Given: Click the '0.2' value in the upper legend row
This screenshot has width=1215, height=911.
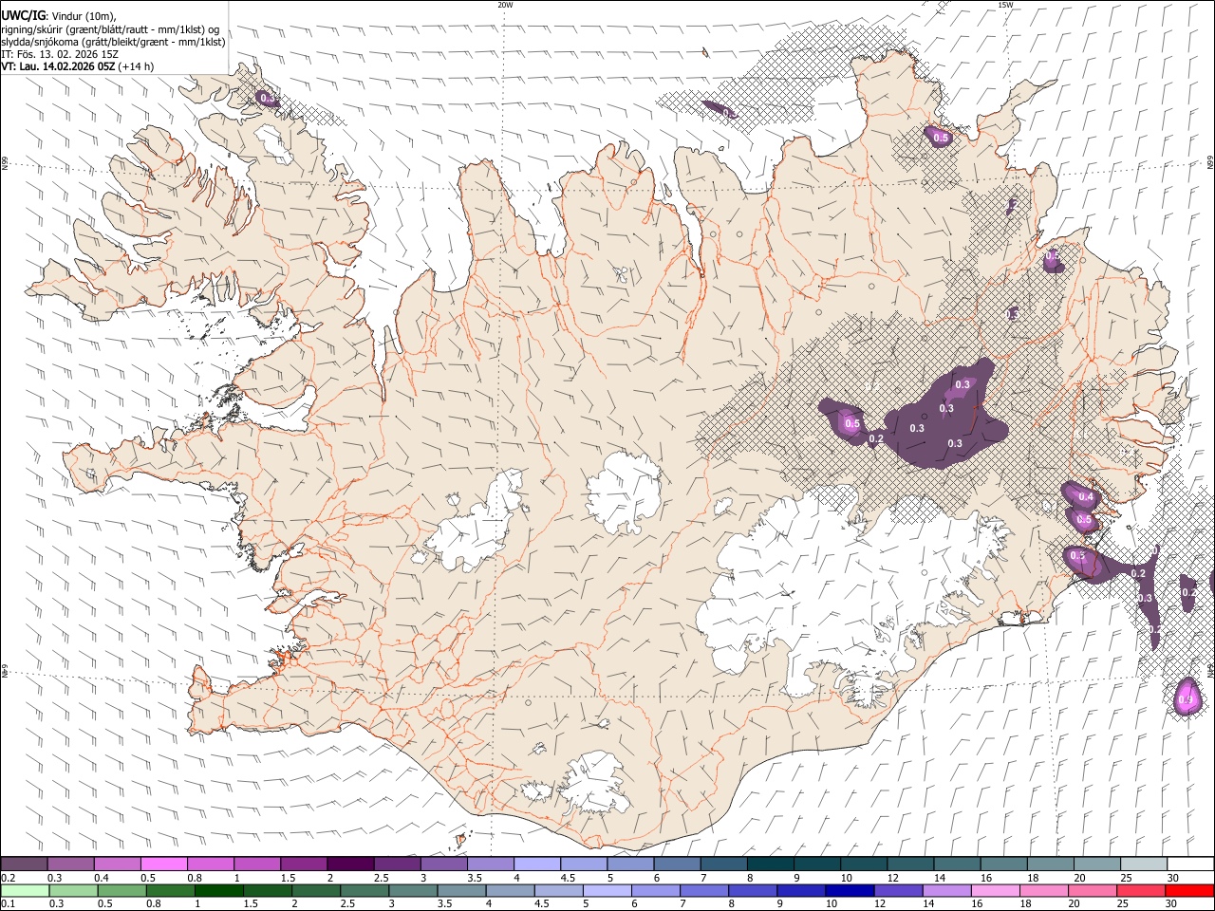Looking at the screenshot, I should (x=9, y=878).
